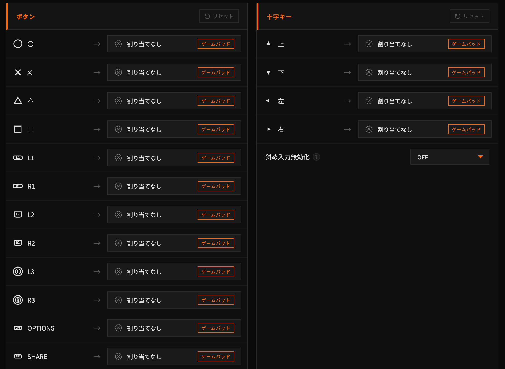The image size is (505, 369).
Task: Open assignment field for the R3 button
Action: [x=152, y=300]
